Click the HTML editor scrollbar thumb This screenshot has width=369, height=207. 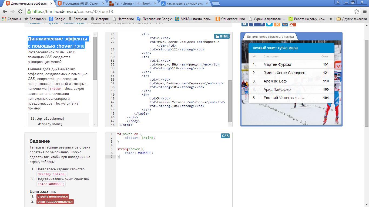click(230, 101)
